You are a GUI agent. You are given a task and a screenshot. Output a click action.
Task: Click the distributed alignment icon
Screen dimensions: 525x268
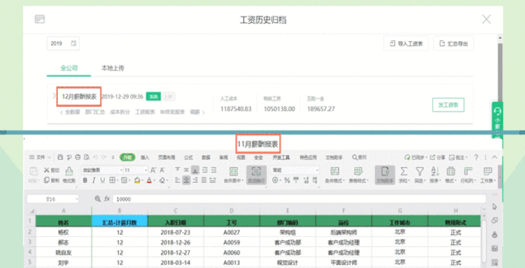[213, 180]
